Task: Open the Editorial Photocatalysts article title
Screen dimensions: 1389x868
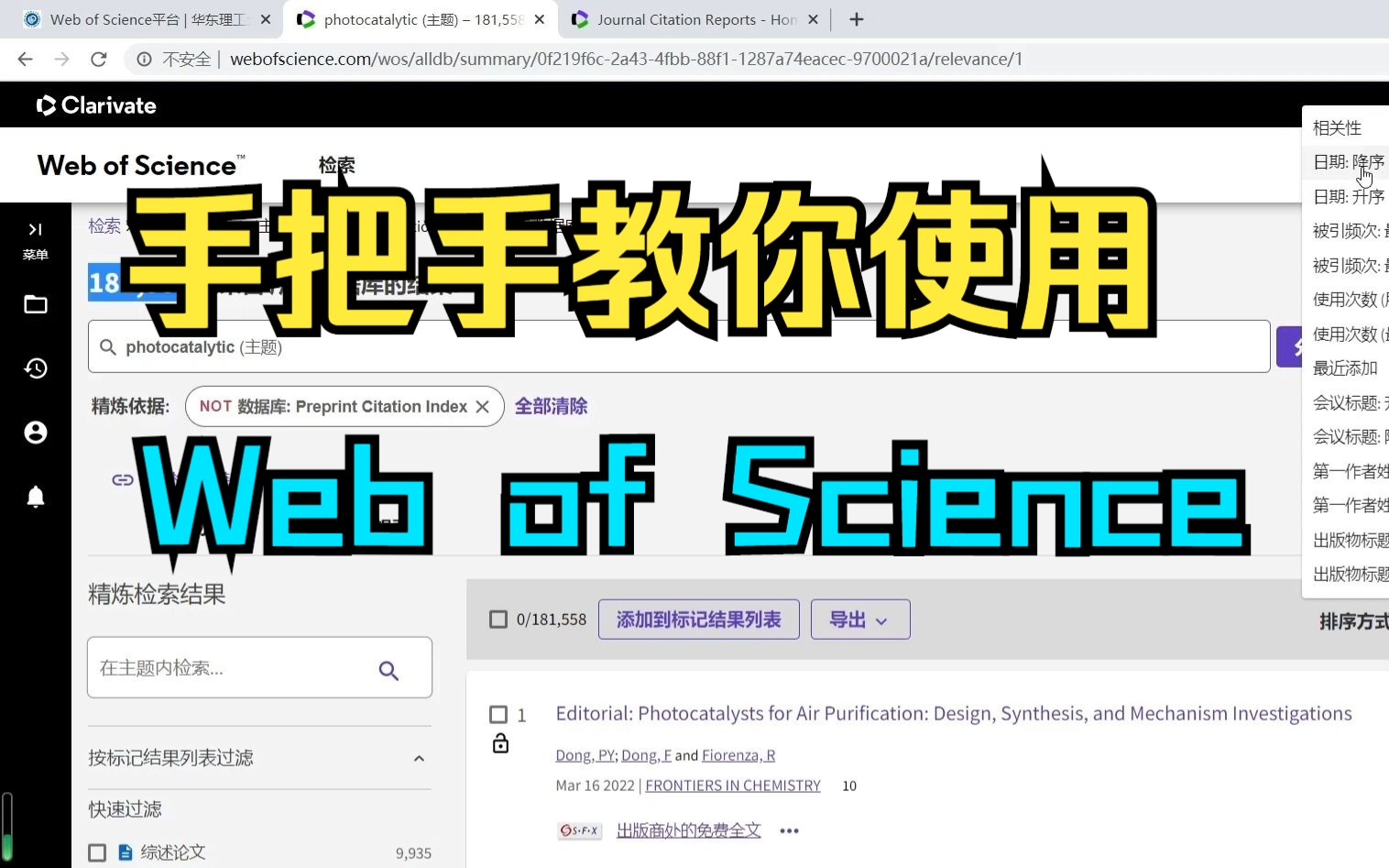Action: pyautogui.click(x=954, y=713)
